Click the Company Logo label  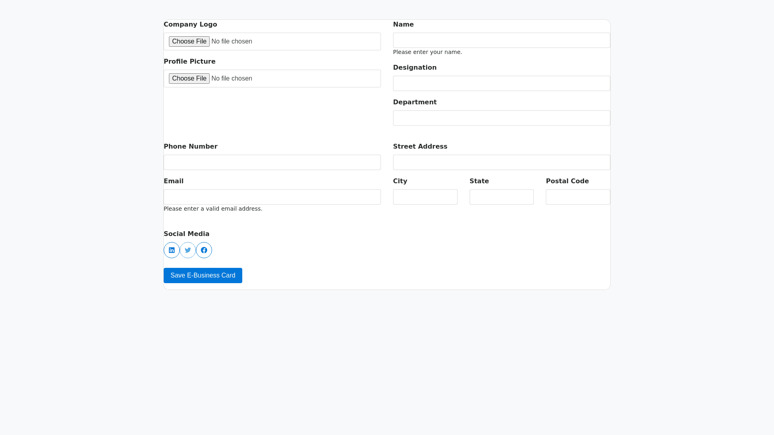pos(190,25)
